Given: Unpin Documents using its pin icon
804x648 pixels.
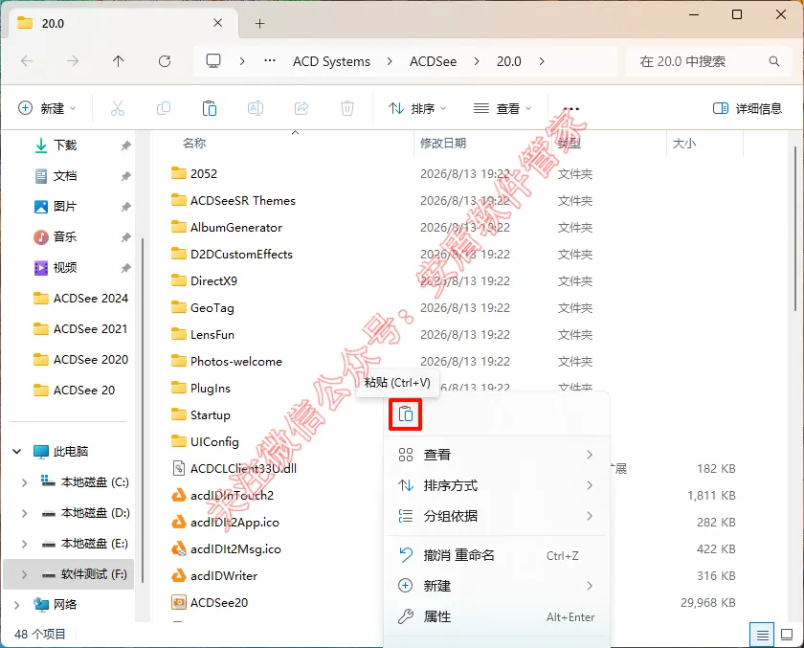Looking at the screenshot, I should pyautogui.click(x=125, y=177).
